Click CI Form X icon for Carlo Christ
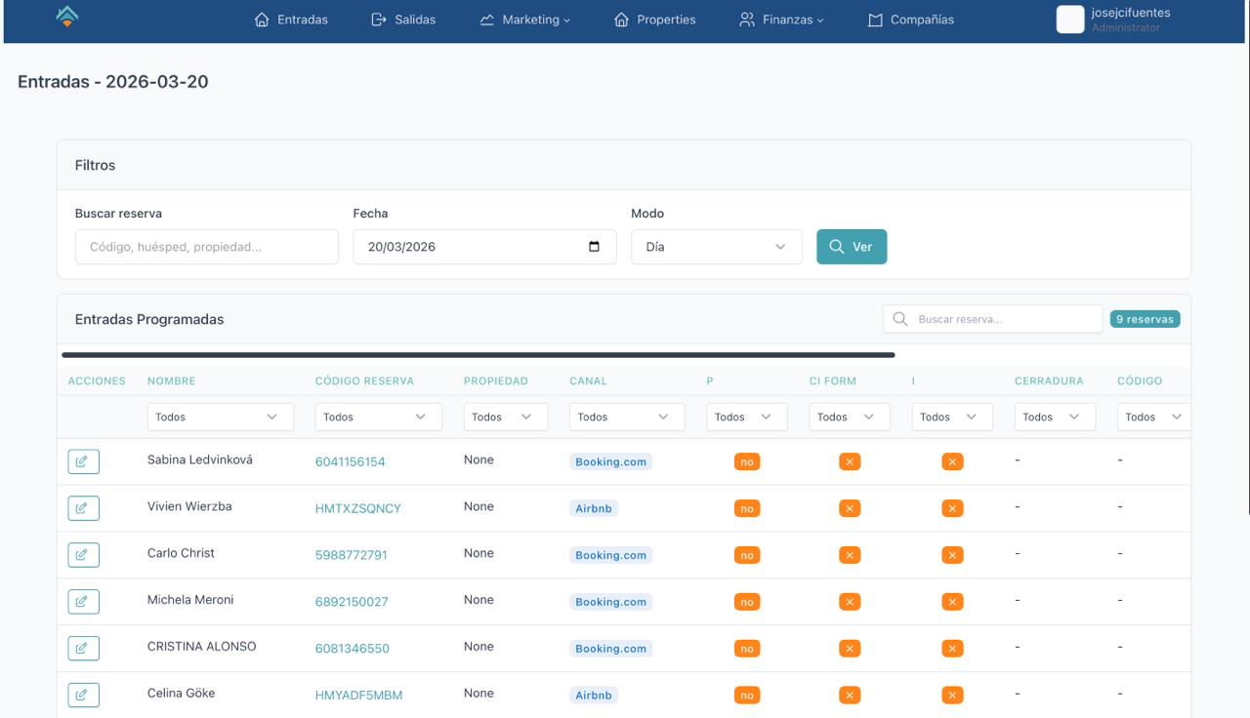 coord(850,555)
